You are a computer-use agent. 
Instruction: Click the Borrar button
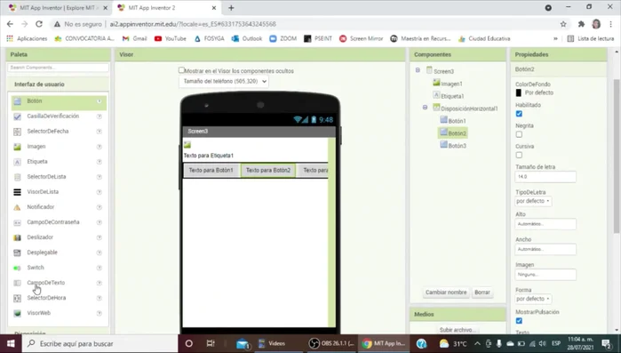coord(482,293)
